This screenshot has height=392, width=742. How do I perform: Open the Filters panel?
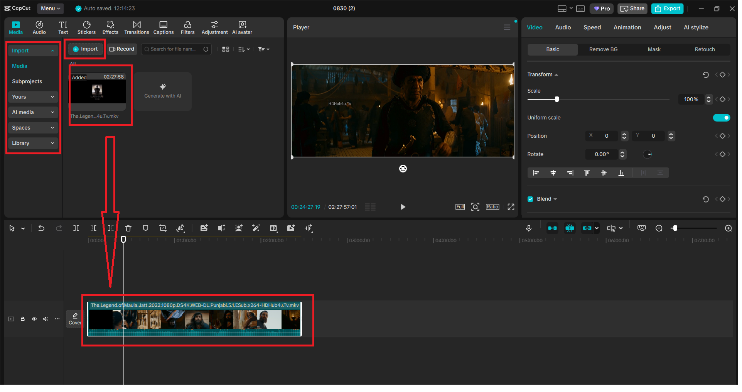(187, 28)
